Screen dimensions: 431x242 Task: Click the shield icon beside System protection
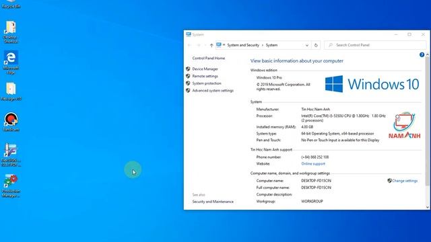[188, 83]
